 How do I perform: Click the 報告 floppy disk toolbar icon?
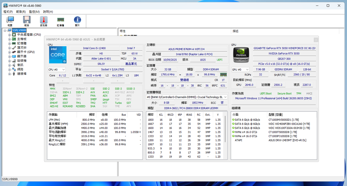pos(27,21)
